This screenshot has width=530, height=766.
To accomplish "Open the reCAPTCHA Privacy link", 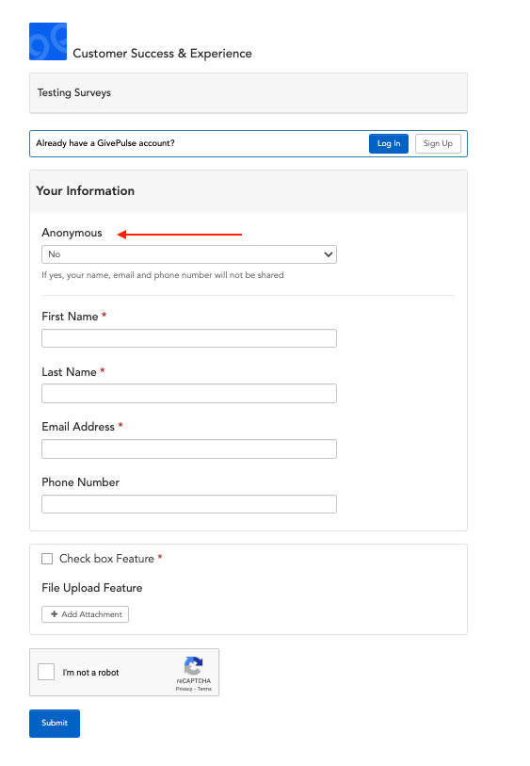I will pyautogui.click(x=184, y=689).
